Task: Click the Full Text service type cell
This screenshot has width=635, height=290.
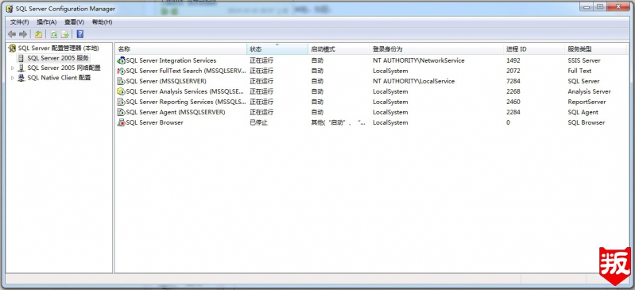Action: click(579, 71)
